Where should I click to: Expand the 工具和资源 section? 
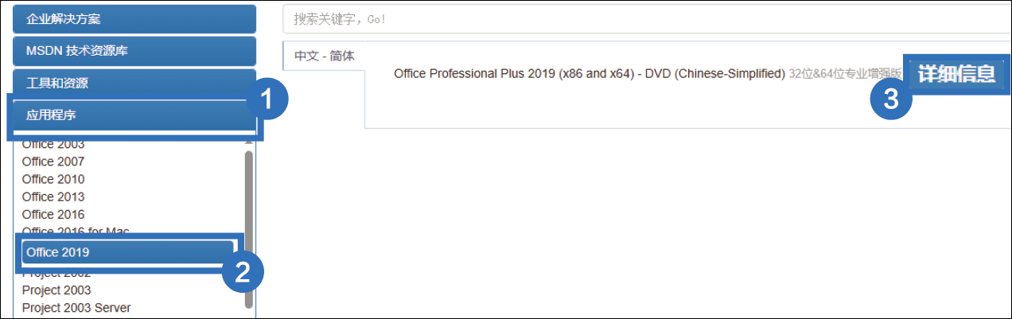(134, 83)
